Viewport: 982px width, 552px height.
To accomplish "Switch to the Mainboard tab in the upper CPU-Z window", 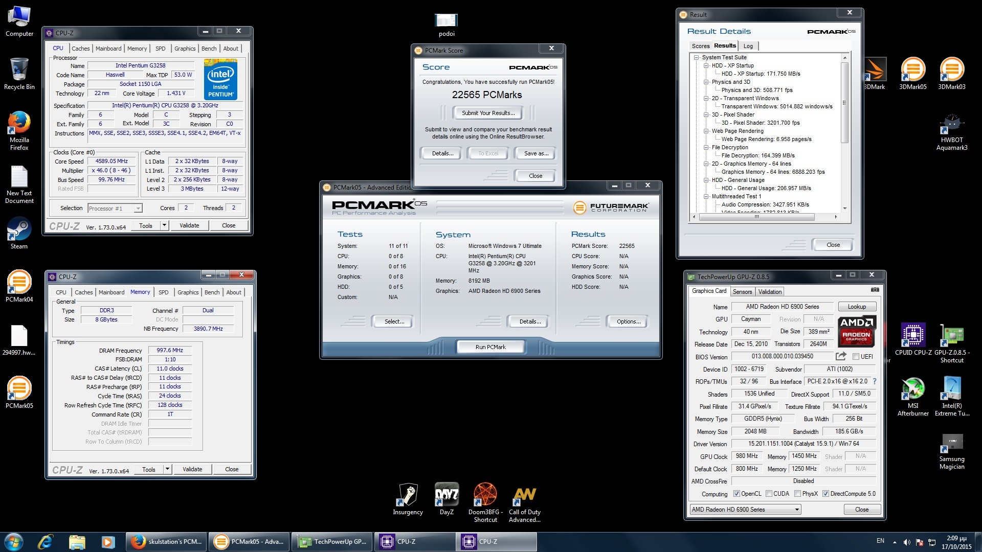I will click(x=108, y=49).
